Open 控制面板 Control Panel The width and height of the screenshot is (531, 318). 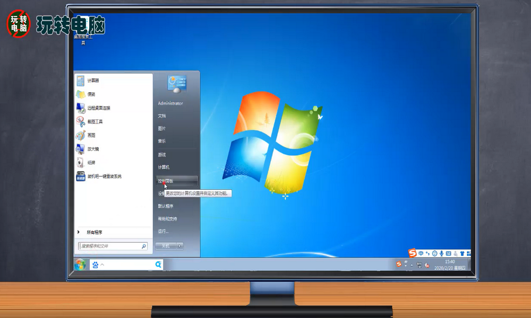(x=176, y=181)
